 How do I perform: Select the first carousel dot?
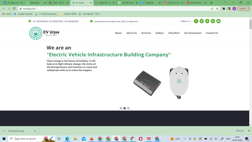121,108
